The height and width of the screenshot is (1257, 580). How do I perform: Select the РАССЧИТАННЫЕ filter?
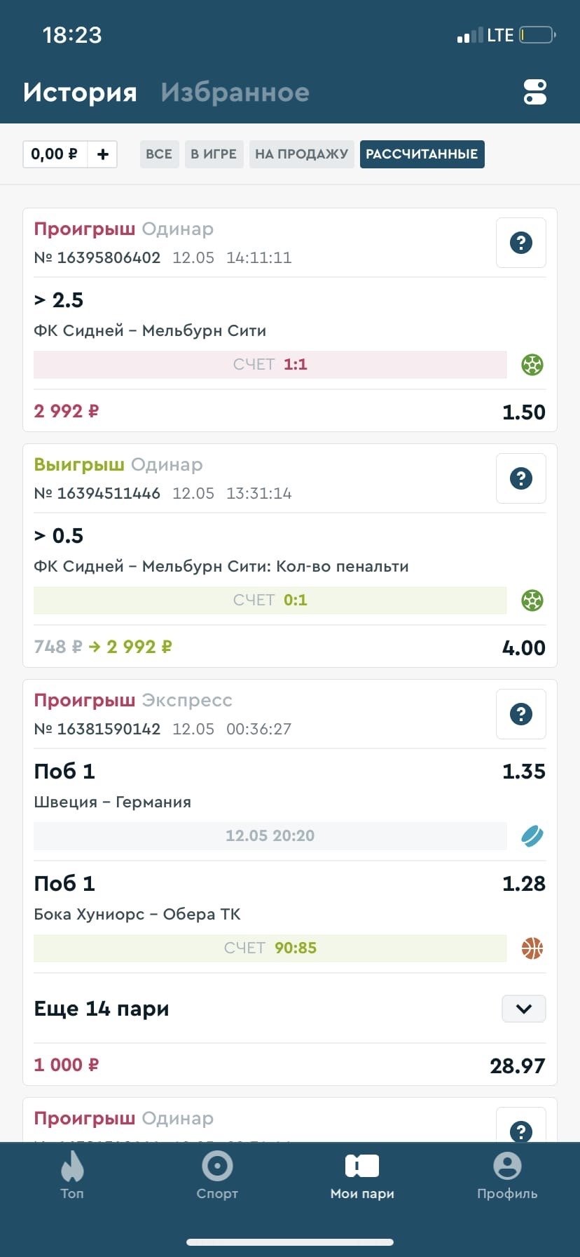point(422,154)
